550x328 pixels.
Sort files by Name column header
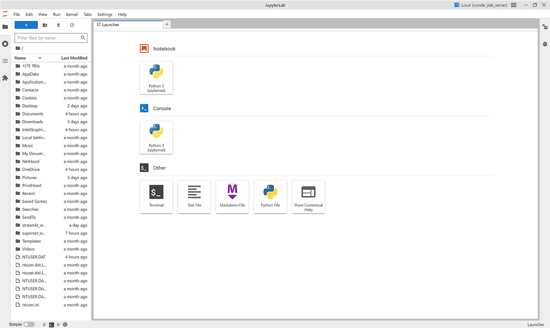click(29, 58)
